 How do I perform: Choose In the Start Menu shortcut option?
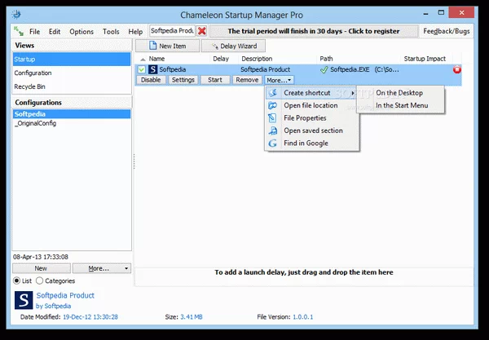click(x=400, y=105)
